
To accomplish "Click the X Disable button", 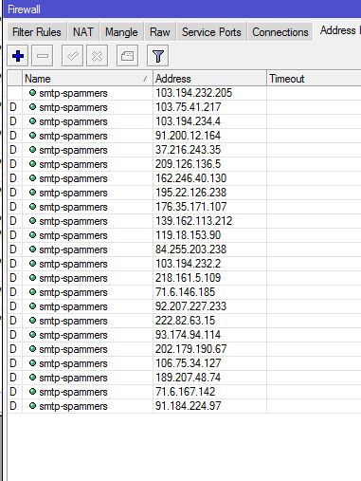I will (x=97, y=56).
